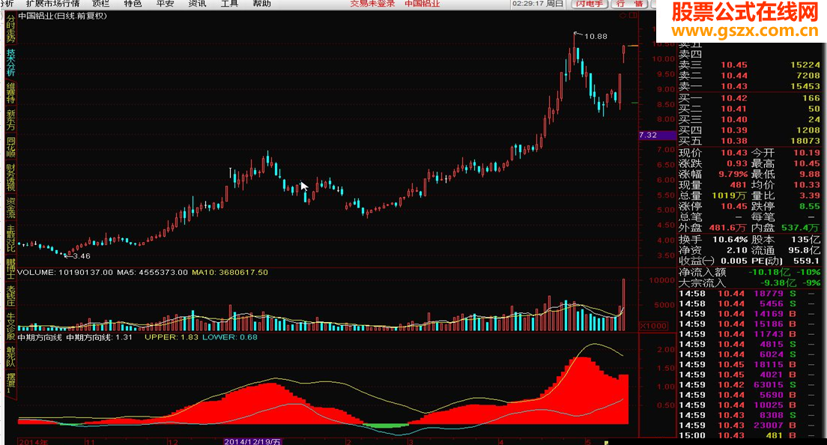Open the 工具 menu

pos(229,4)
